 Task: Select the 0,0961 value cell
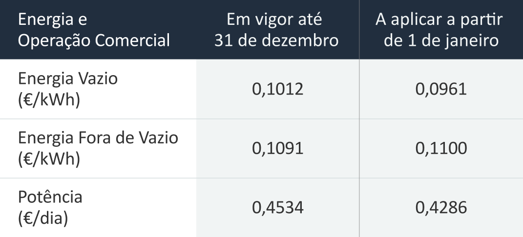[441, 90]
